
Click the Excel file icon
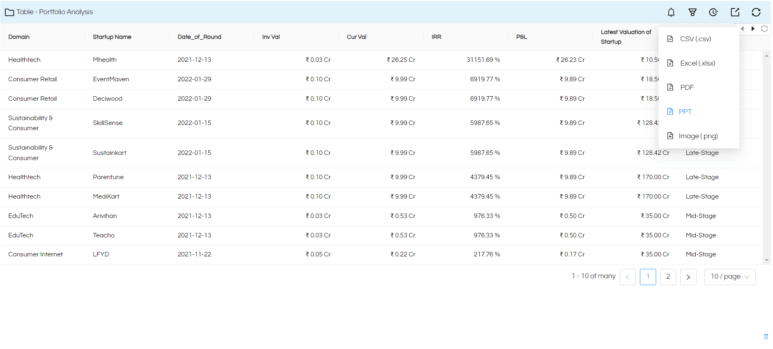point(670,63)
